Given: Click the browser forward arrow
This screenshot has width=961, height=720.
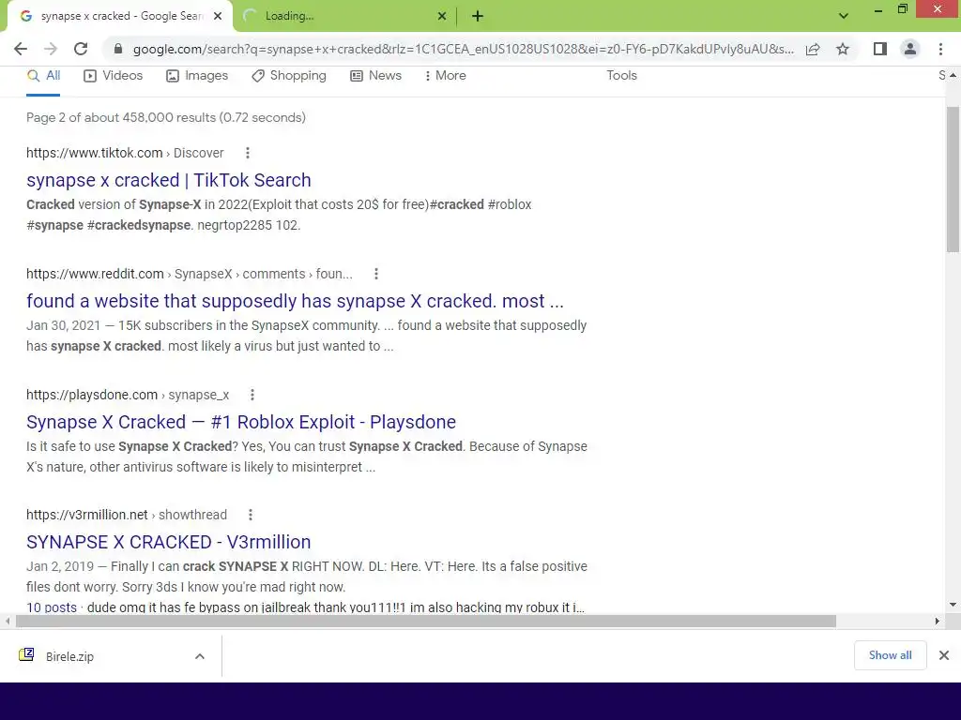Looking at the screenshot, I should pyautogui.click(x=51, y=49).
